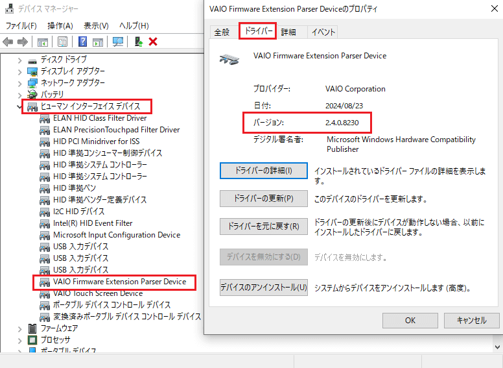
Task: Expand the バッテリ node
Action: tap(20, 95)
